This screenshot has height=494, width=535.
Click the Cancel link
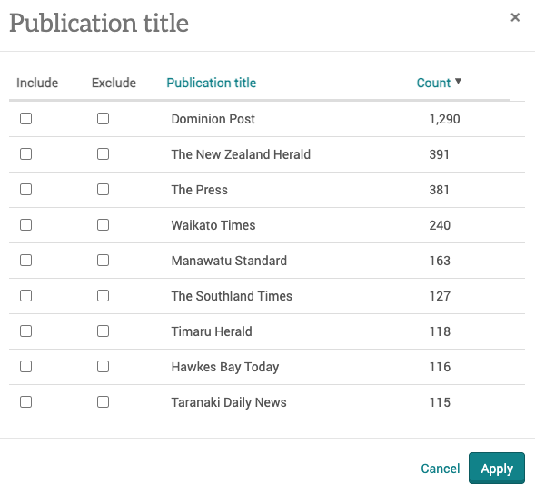441,469
